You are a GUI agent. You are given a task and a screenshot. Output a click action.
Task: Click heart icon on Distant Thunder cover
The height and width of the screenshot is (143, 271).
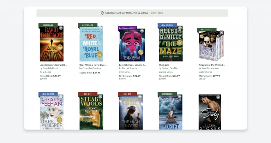100,97
